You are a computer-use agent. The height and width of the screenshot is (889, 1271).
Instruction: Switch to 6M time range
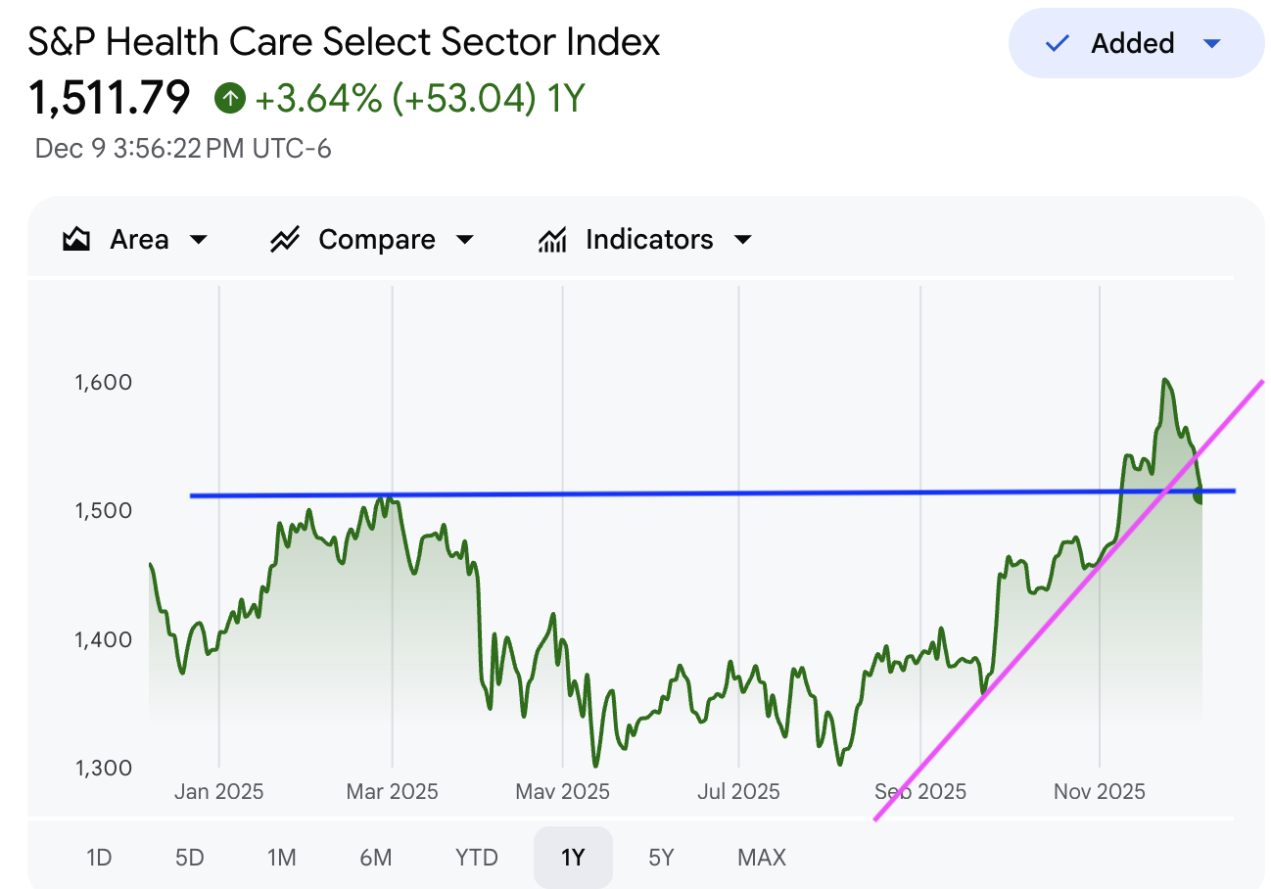(375, 858)
